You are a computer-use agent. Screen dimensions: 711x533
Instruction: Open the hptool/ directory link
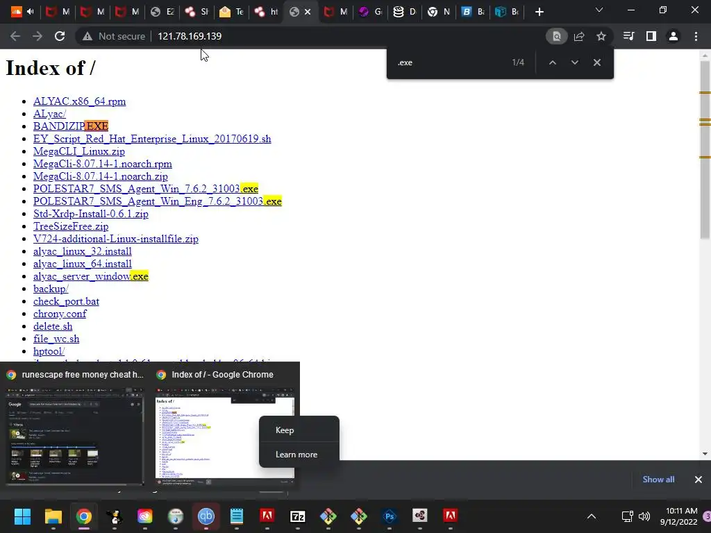[49, 351]
